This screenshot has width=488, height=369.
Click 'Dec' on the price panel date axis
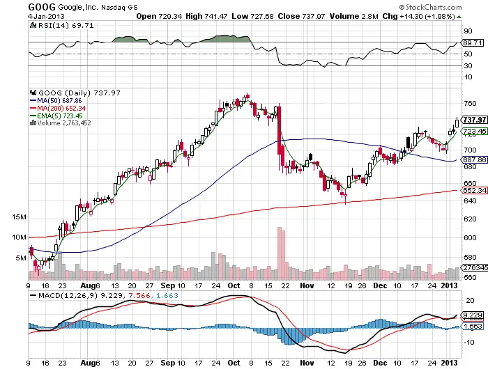point(380,285)
